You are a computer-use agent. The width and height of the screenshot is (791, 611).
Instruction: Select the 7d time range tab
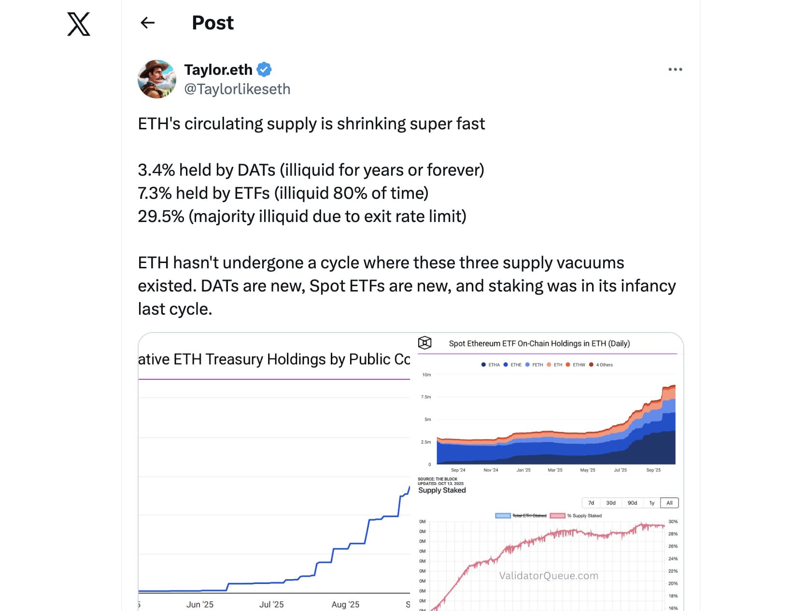click(x=591, y=503)
